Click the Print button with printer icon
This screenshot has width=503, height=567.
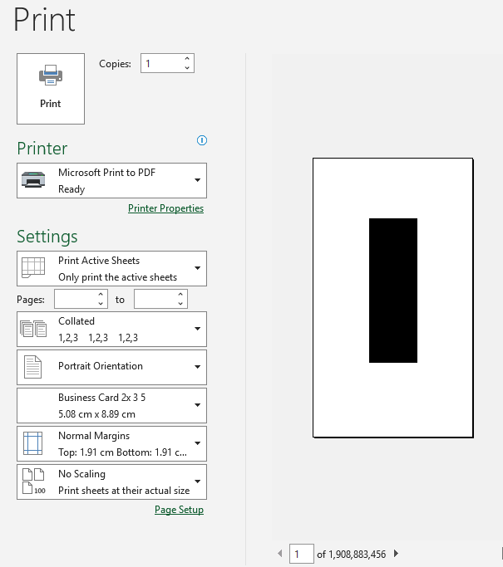[50, 88]
